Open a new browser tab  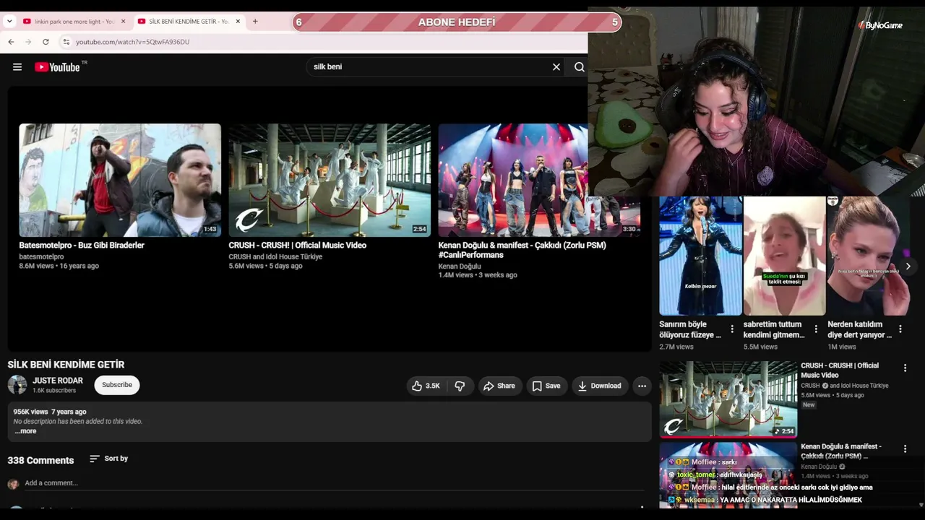(x=255, y=22)
